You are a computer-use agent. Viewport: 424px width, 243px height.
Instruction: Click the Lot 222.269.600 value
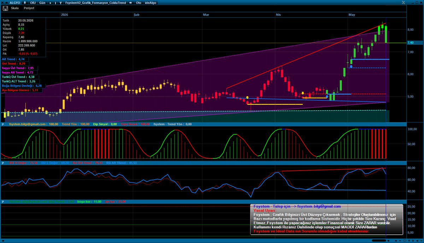[x=26, y=45]
